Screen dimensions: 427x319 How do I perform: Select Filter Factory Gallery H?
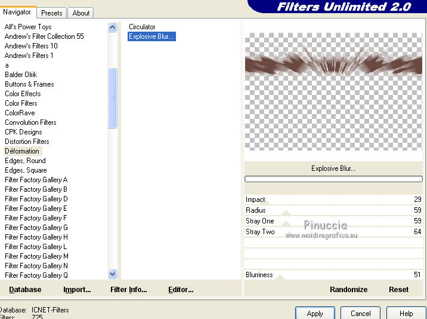(36, 237)
